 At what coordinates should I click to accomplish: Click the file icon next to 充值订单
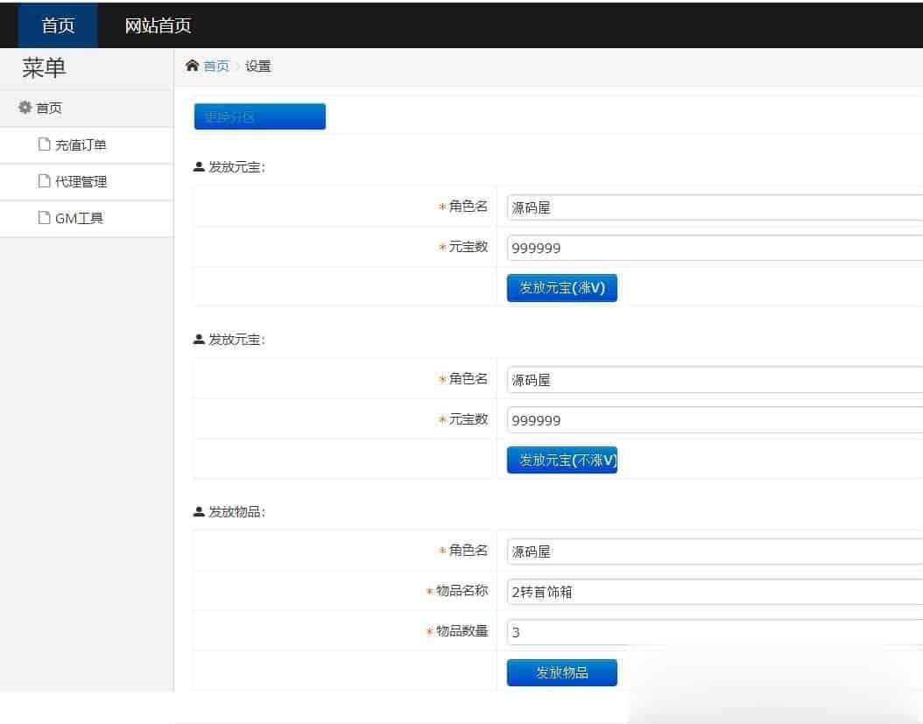point(44,144)
